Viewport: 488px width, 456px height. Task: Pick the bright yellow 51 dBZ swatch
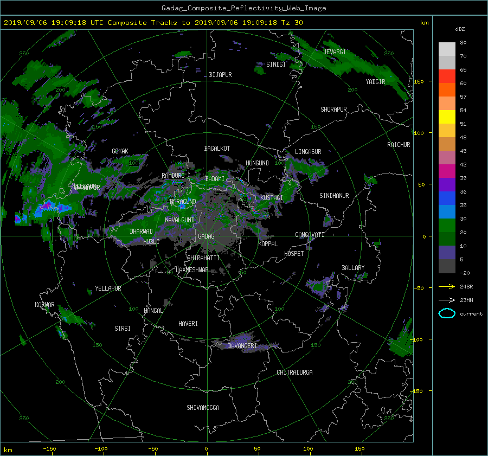point(447,117)
